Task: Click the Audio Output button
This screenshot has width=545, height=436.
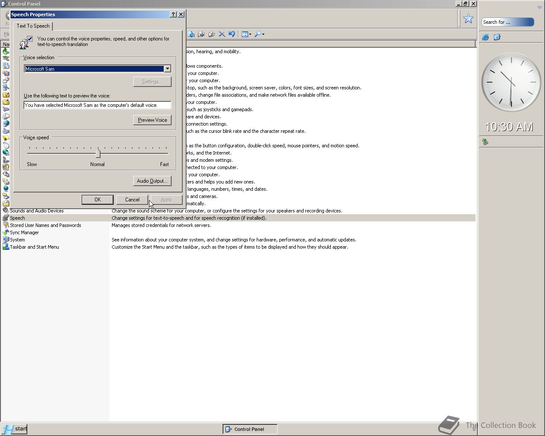Action: (x=152, y=181)
